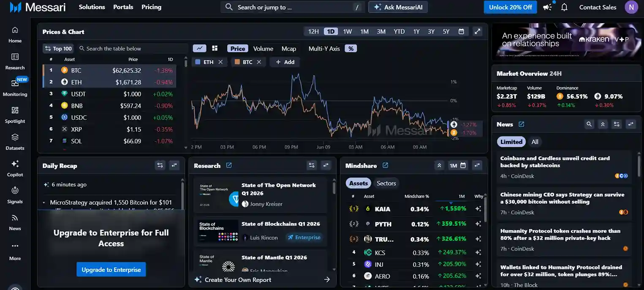
Task: Open the announcements megaphone icon
Action: coord(548,7)
